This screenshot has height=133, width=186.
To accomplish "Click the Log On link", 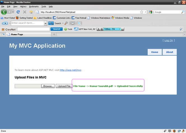I will pyautogui.click(x=169, y=41).
